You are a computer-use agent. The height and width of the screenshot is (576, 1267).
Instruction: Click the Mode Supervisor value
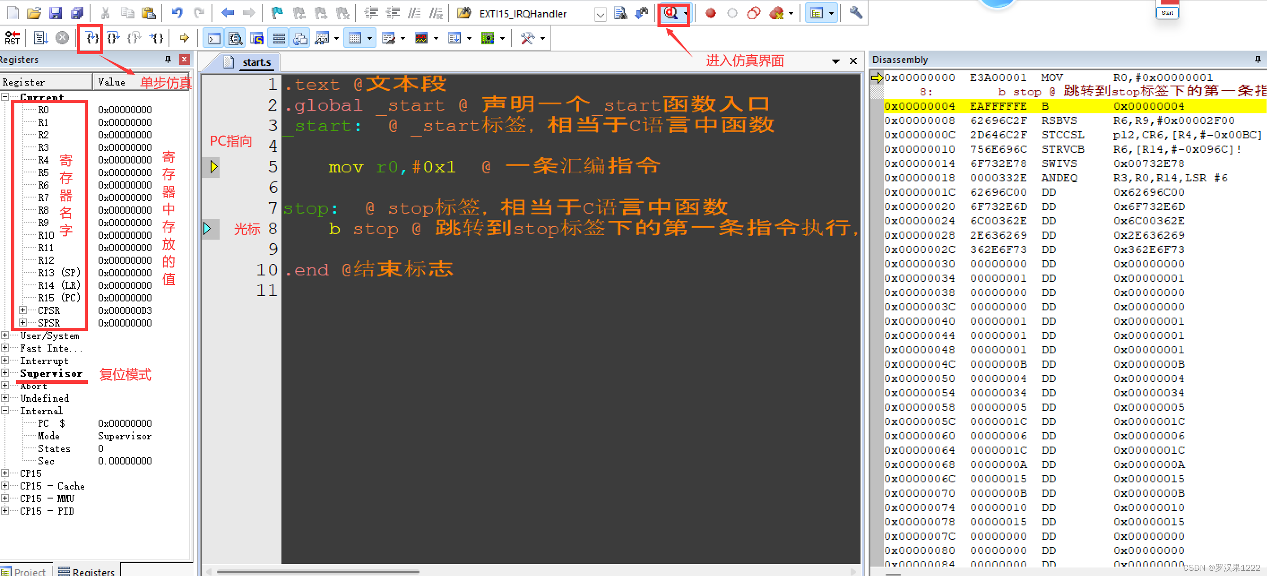point(125,436)
